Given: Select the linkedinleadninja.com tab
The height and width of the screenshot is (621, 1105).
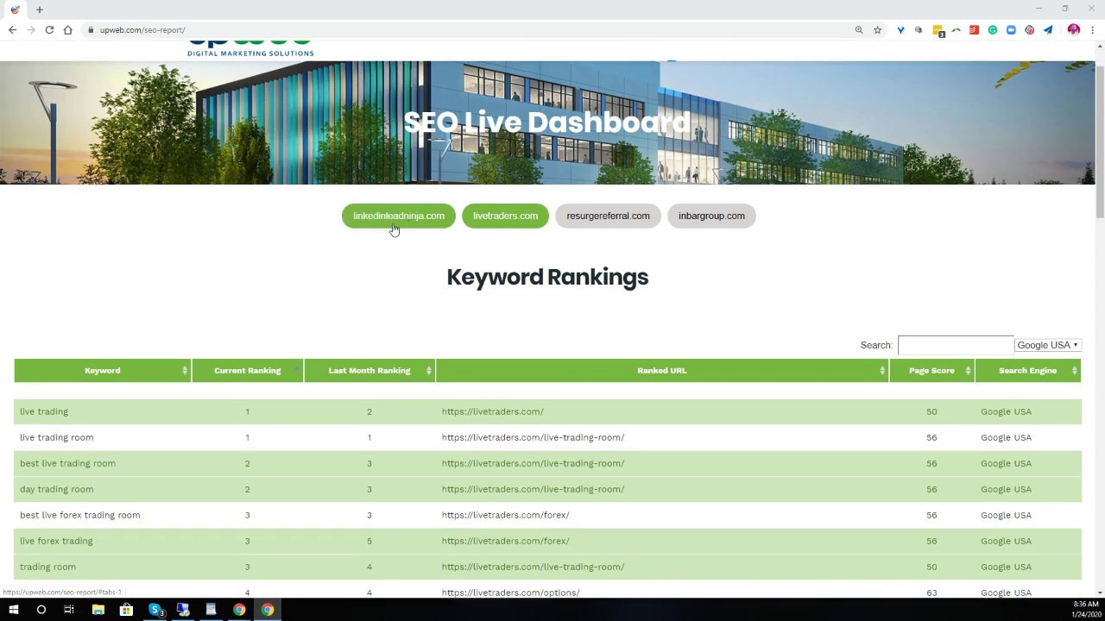Looking at the screenshot, I should tap(399, 216).
